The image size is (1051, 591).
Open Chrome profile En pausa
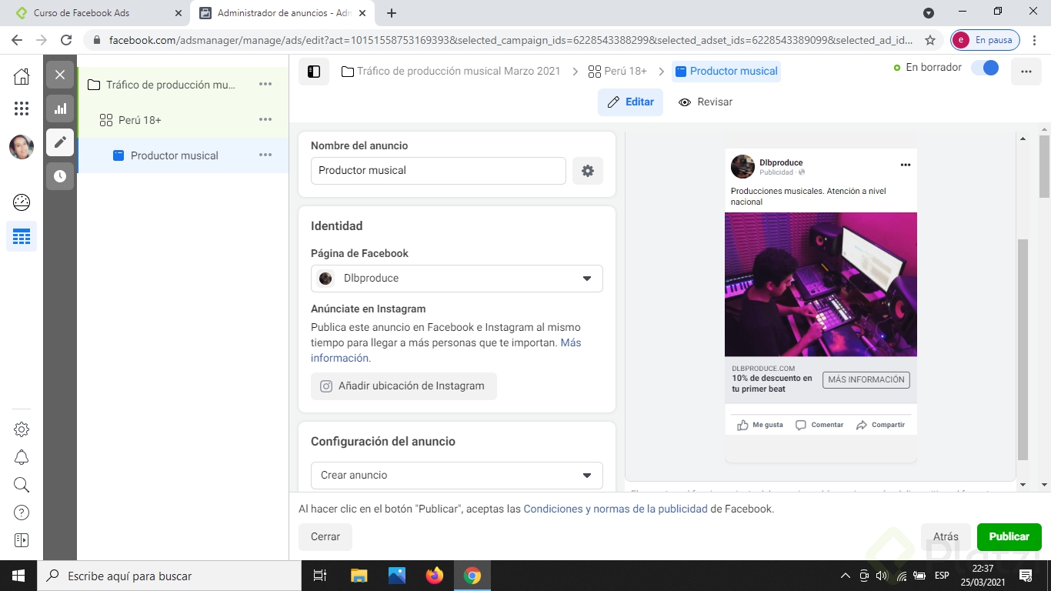tap(986, 40)
